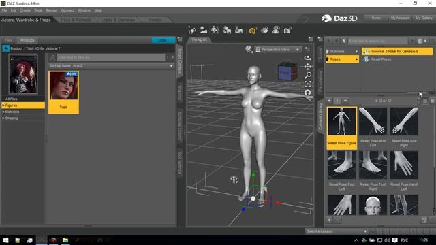Switch to the Files tab
This screenshot has width=436, height=245.
pos(9,40)
